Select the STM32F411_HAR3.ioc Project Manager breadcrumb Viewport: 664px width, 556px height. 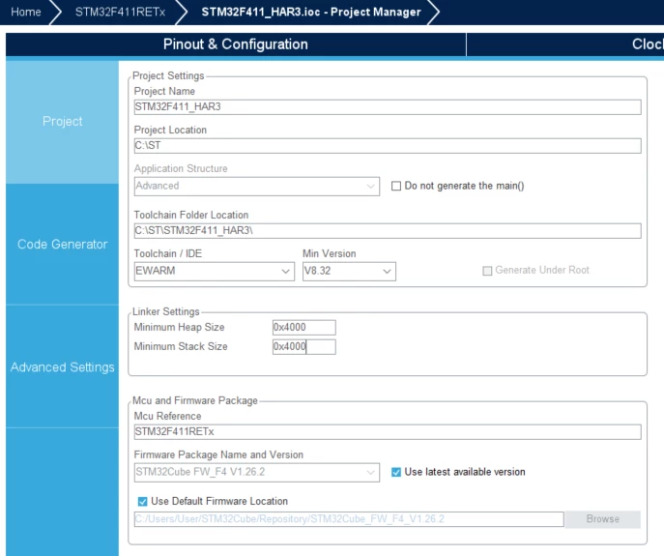coord(311,12)
